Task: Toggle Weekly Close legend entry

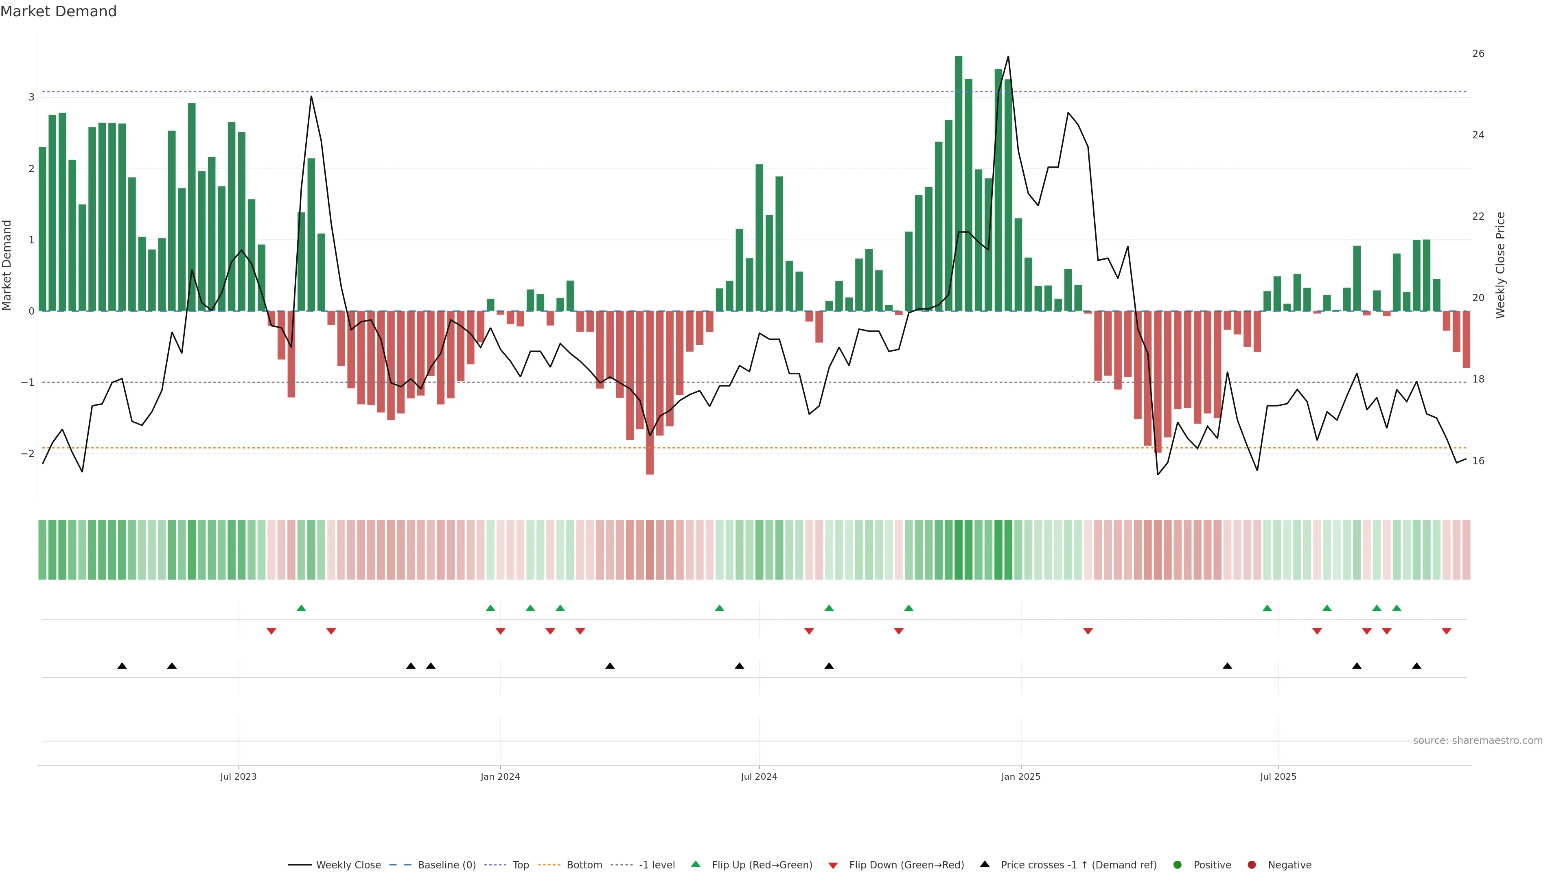Action: [348, 865]
